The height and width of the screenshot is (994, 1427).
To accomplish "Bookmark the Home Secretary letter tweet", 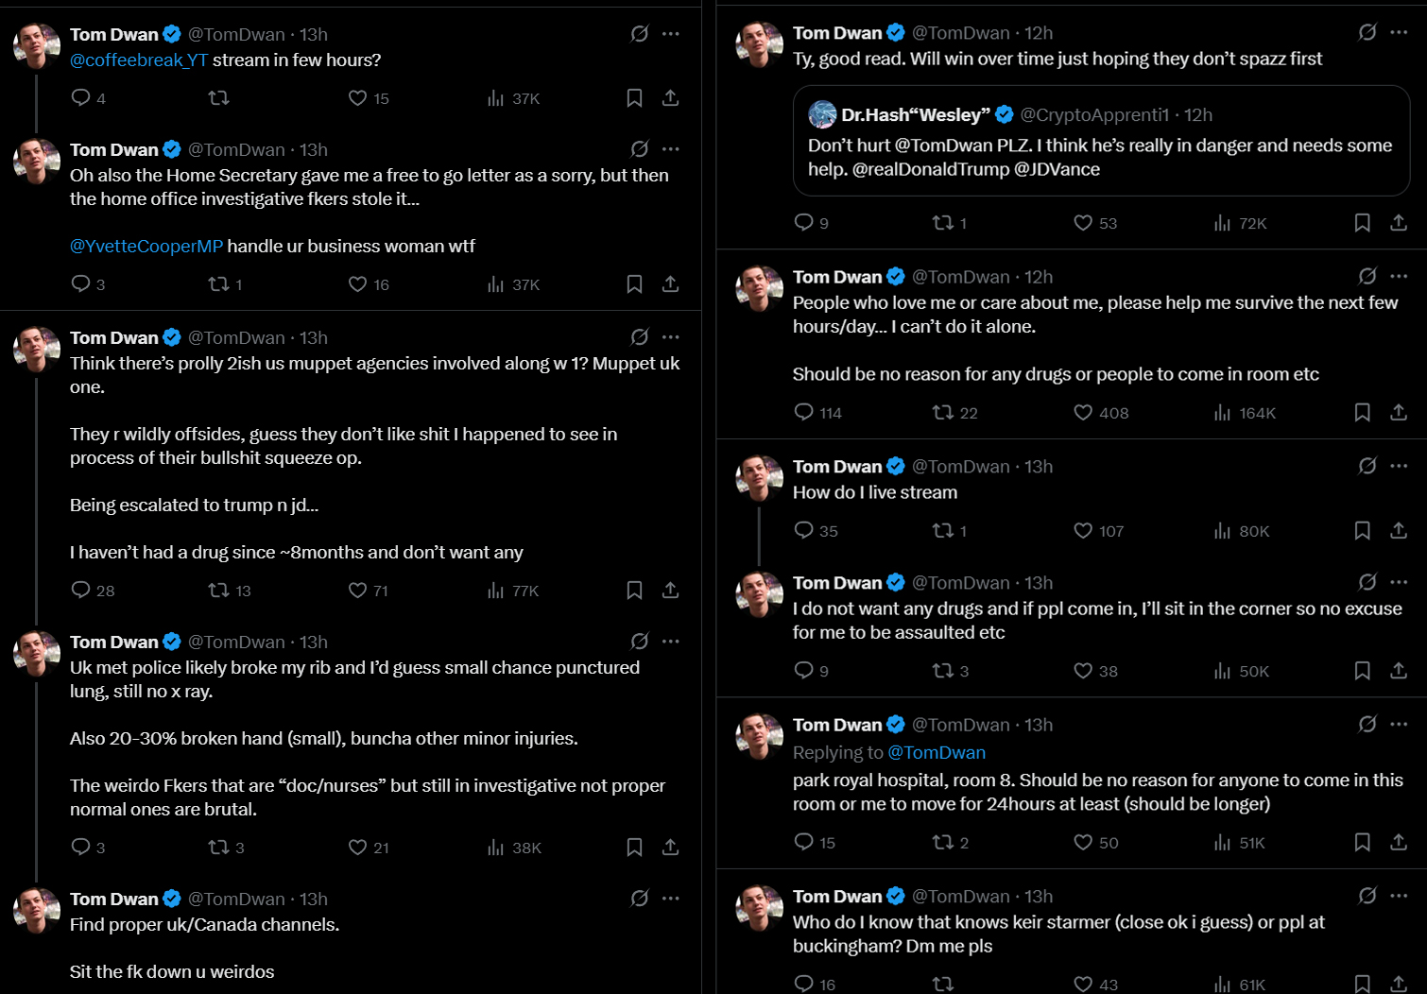I will tap(634, 284).
